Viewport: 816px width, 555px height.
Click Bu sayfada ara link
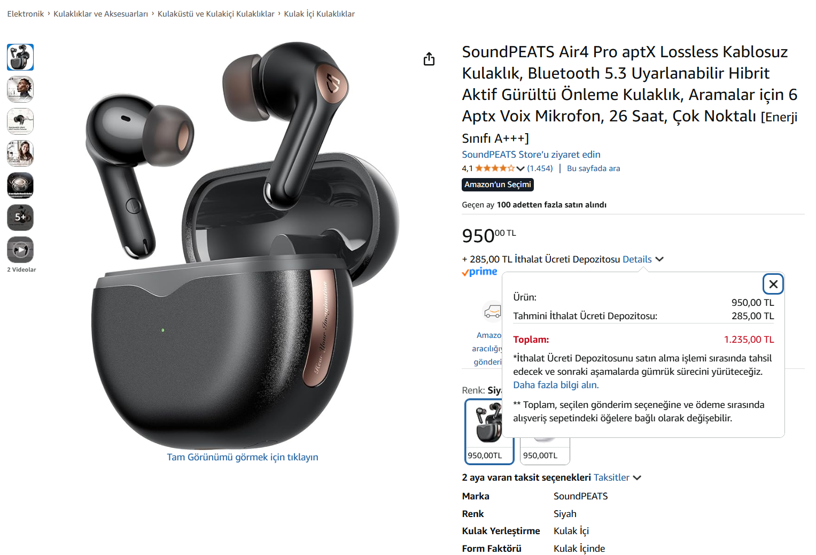[593, 168]
